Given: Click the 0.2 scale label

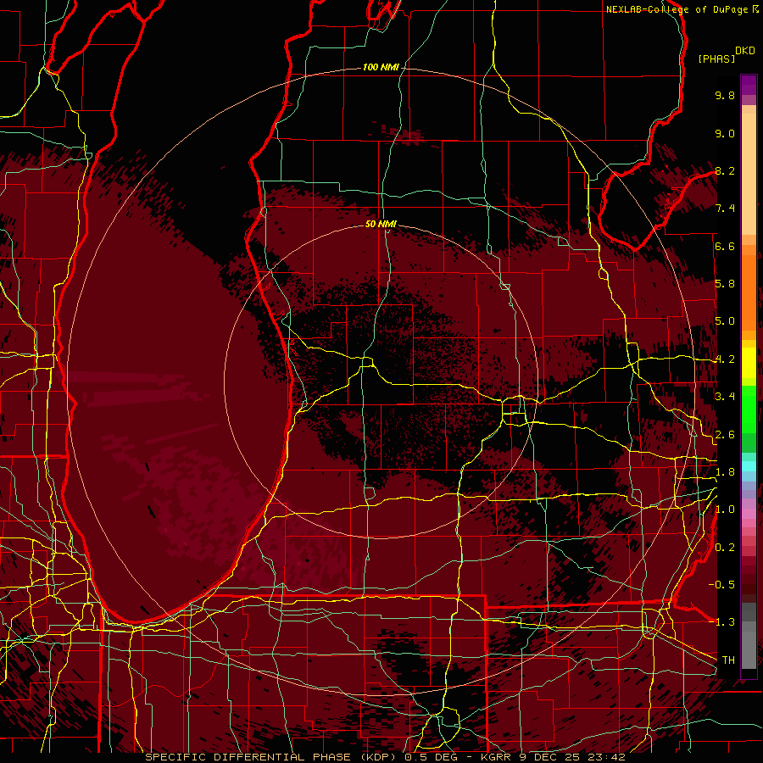Looking at the screenshot, I should (x=725, y=548).
